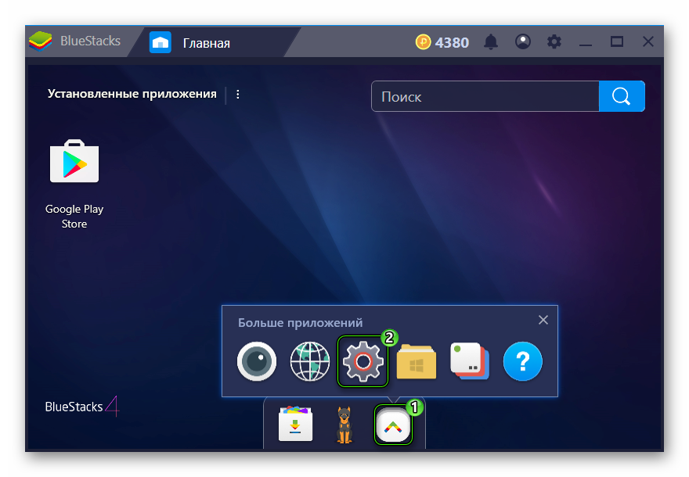
Task: Close the BlueStacks window
Action: pyautogui.click(x=648, y=41)
